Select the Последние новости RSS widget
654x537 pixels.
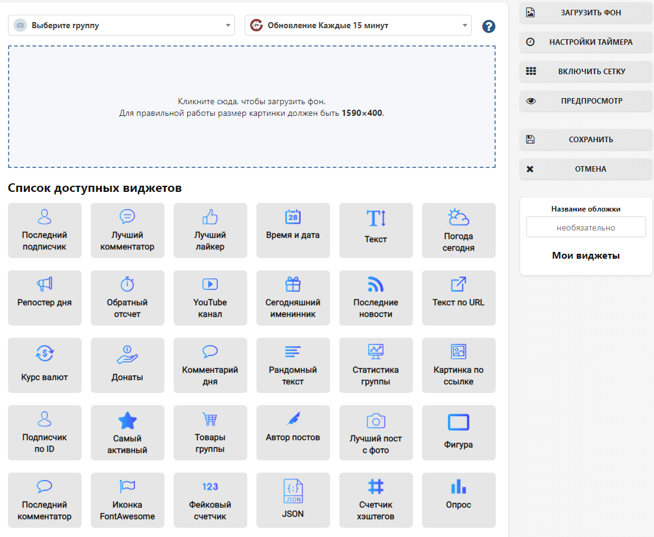pyautogui.click(x=375, y=298)
